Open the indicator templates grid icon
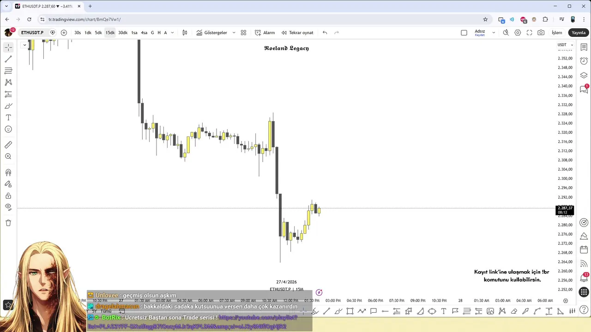The width and height of the screenshot is (591, 332). [x=243, y=33]
